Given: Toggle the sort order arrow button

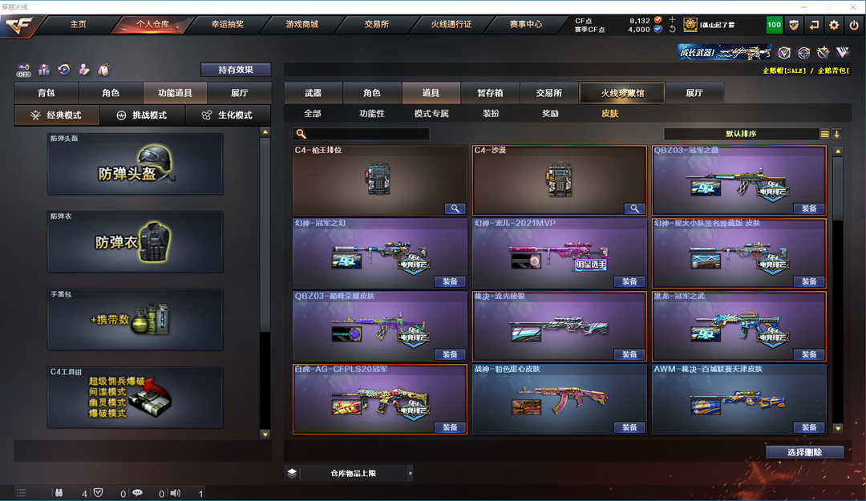Looking at the screenshot, I should (x=836, y=134).
